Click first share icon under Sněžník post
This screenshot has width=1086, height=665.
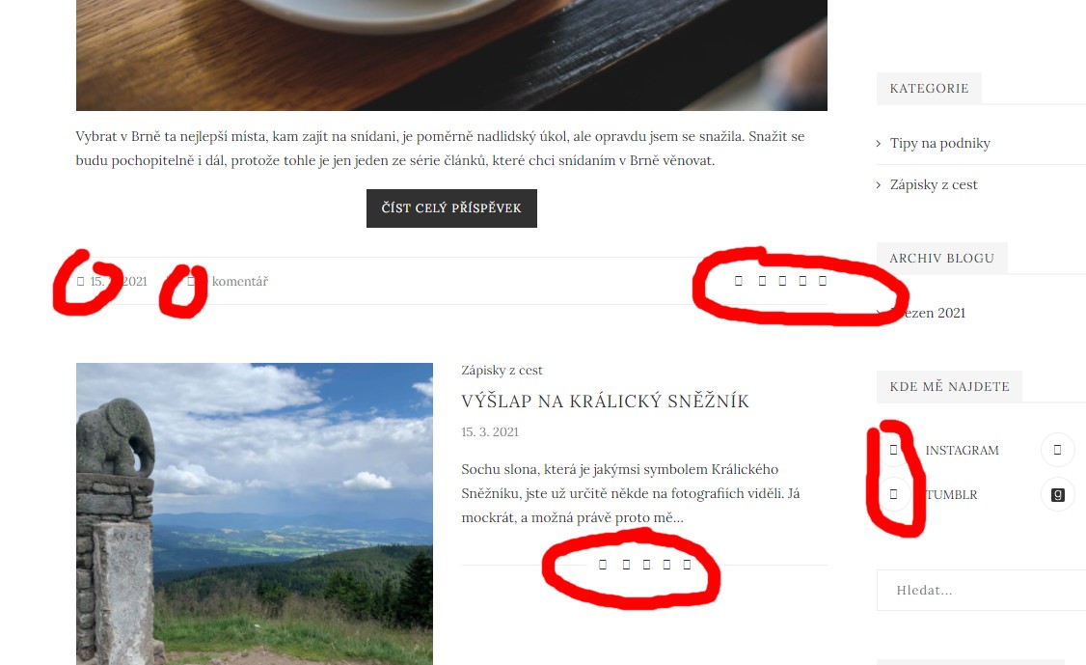tap(603, 565)
